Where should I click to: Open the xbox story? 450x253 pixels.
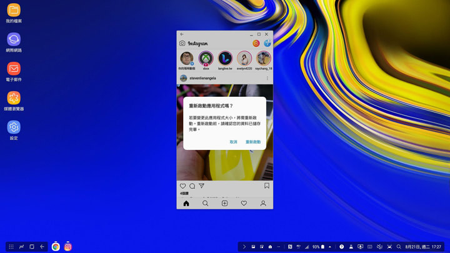[206, 59]
